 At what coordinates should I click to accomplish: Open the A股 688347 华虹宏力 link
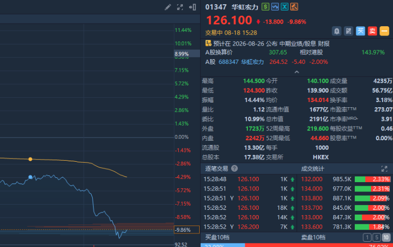[241, 62]
